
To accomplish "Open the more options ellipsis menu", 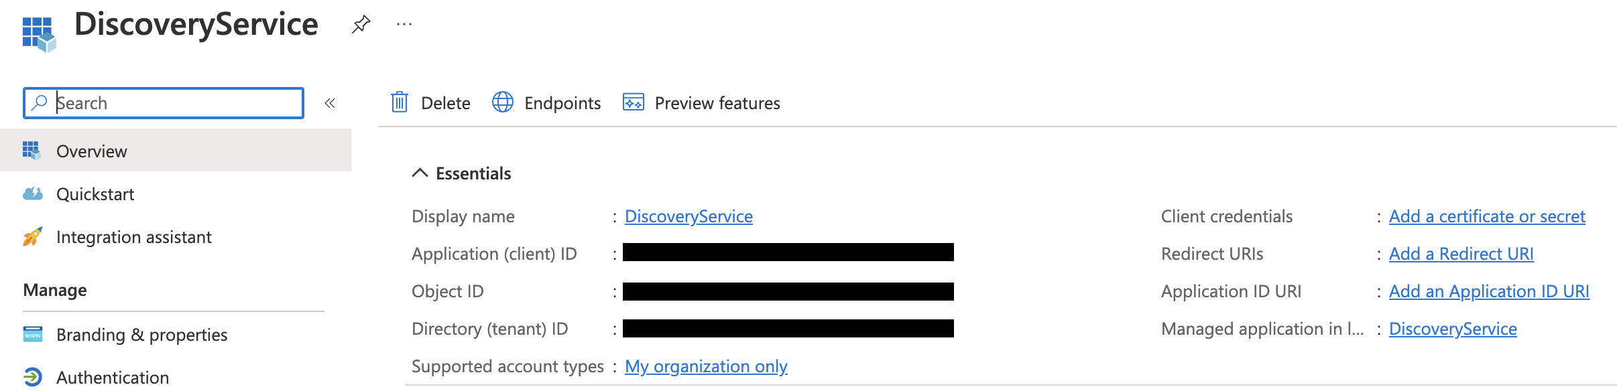I will (403, 23).
